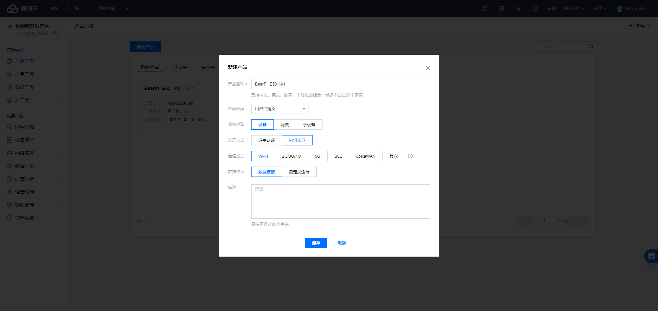Viewport: 658px width, 311px height.
Task: Expand the AI开发 sidebar chevron
Action: [60, 100]
